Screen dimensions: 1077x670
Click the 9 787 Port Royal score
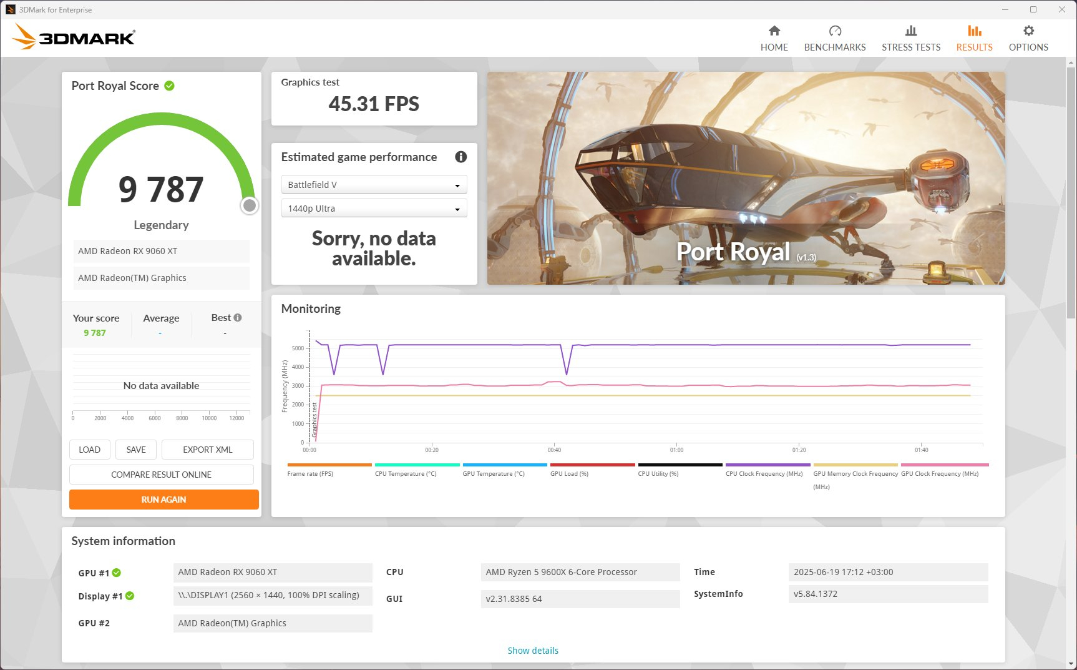coord(161,190)
